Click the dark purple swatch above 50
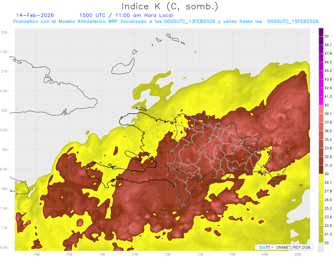 click(321, 32)
